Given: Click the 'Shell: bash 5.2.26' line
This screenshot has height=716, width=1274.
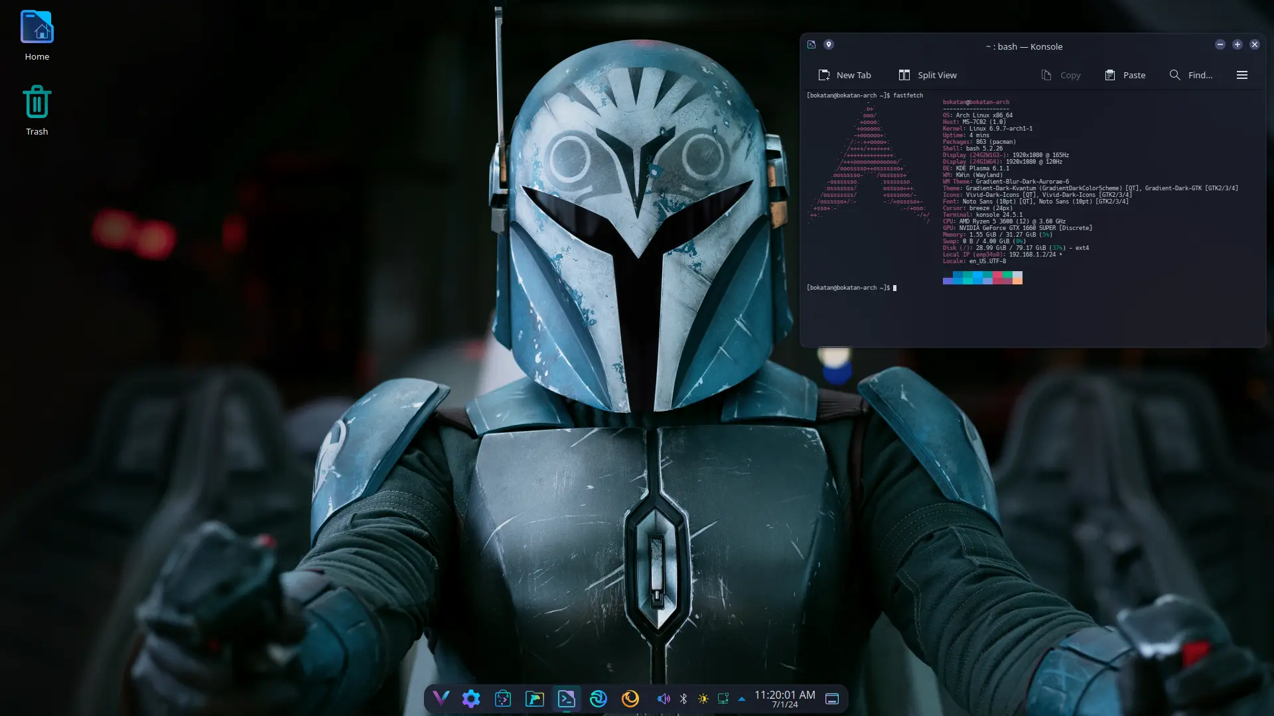Looking at the screenshot, I should [973, 149].
